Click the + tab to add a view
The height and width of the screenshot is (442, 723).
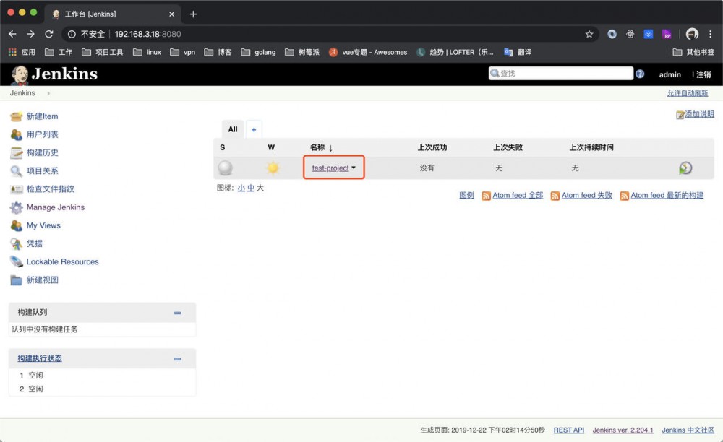click(254, 129)
